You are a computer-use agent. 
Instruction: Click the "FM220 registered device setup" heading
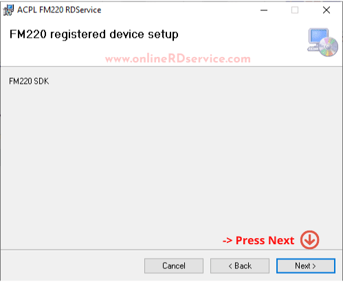tap(94, 35)
